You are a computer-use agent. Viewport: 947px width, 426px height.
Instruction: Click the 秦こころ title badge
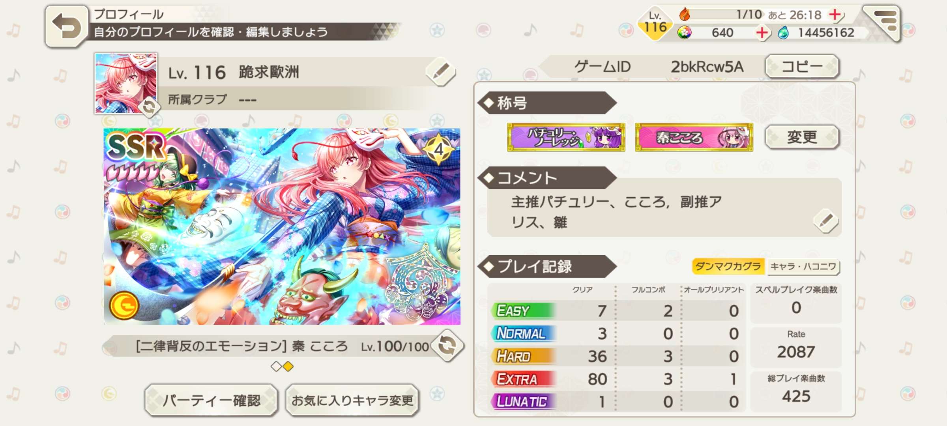[x=694, y=137]
